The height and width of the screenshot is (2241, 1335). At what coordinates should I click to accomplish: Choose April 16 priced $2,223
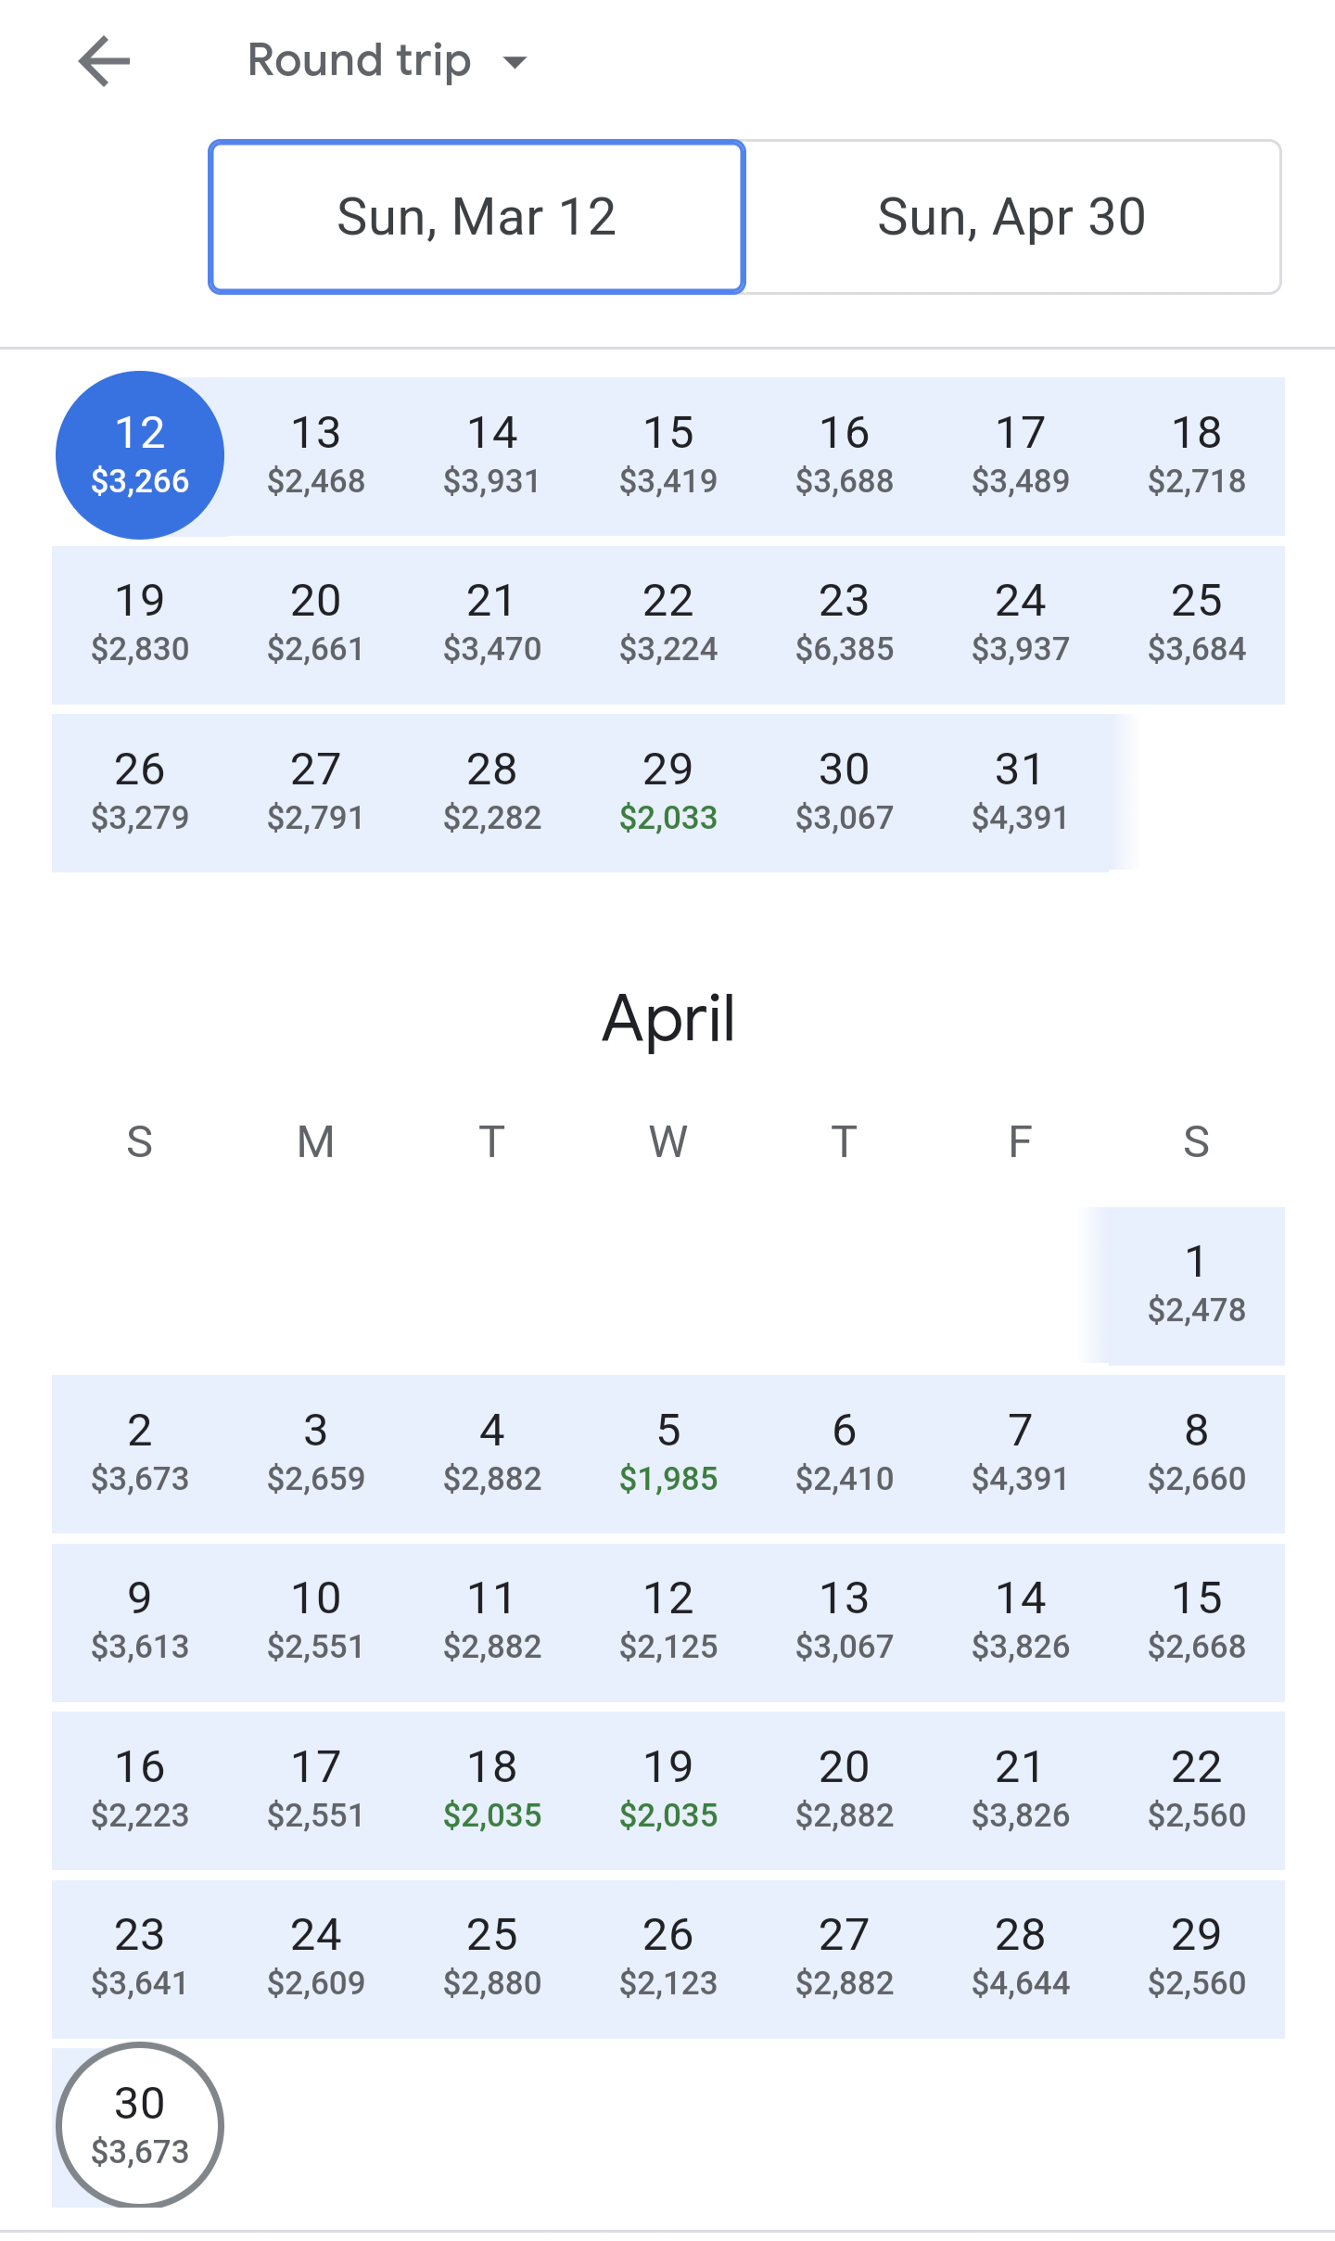point(140,1789)
